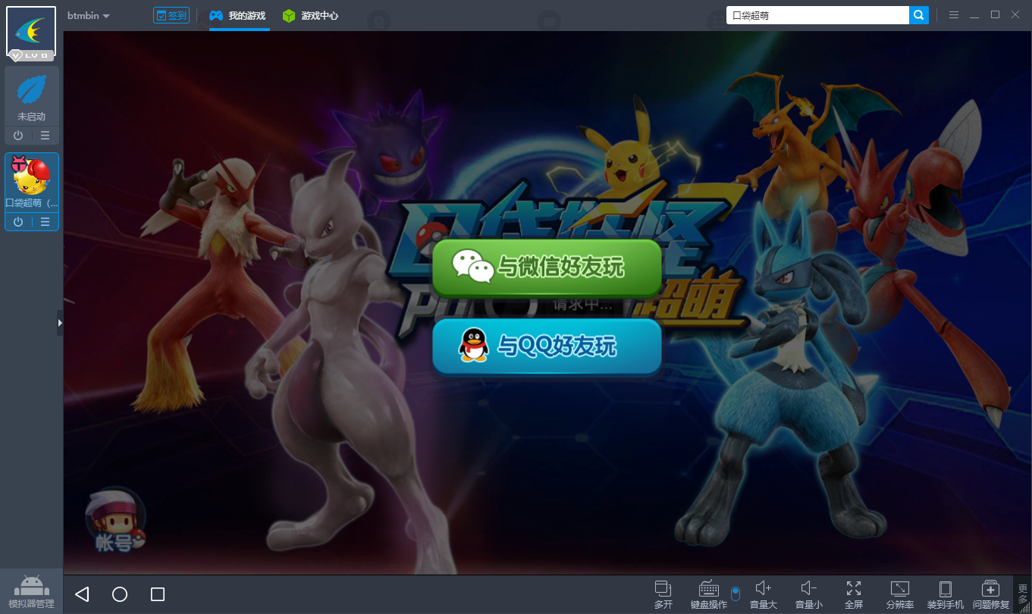
Task: Open the hamburger menu in title bar
Action: [954, 15]
